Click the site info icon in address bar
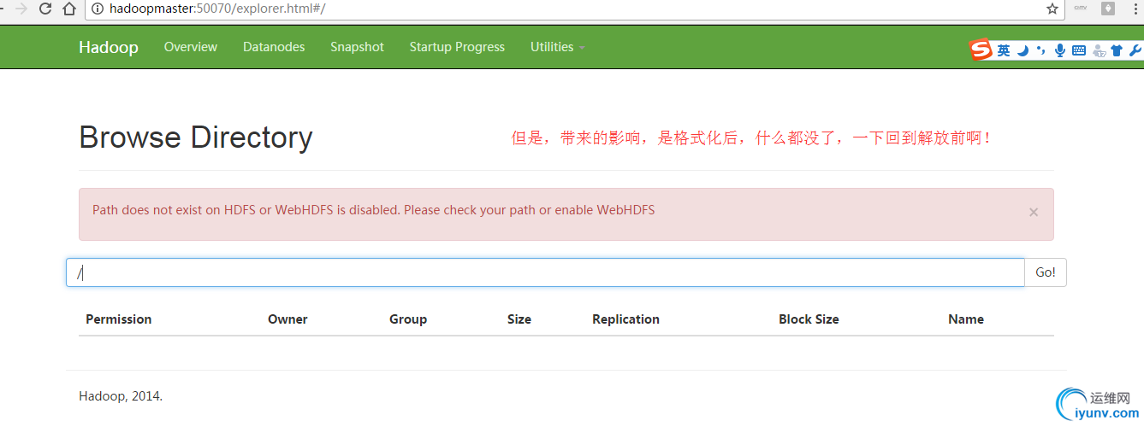Screen dimensions: 1144x427 click(98, 9)
